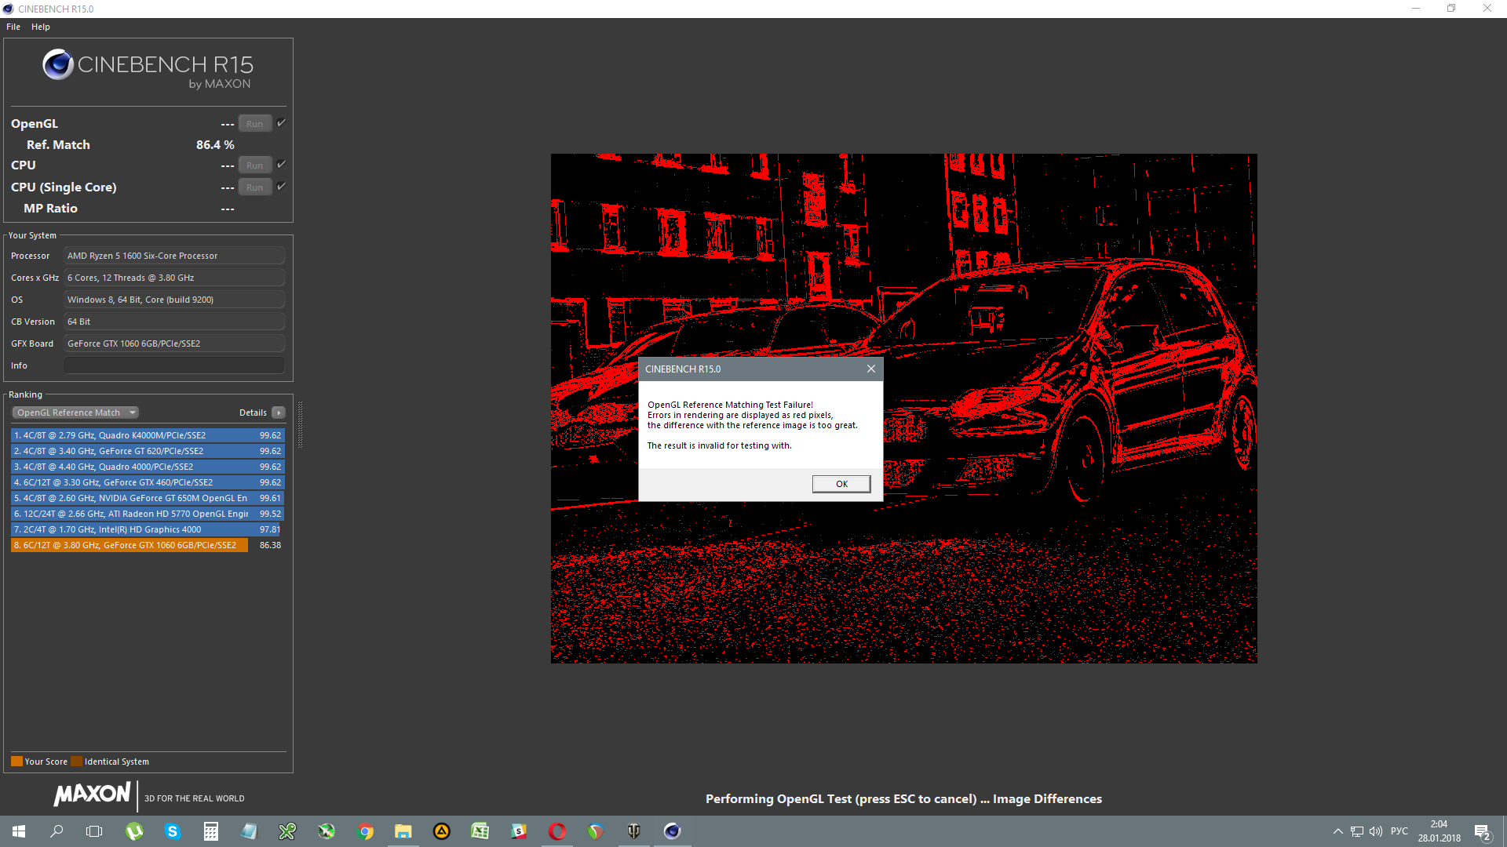Click the Your Score orange swatch
The height and width of the screenshot is (847, 1507).
coord(16,762)
